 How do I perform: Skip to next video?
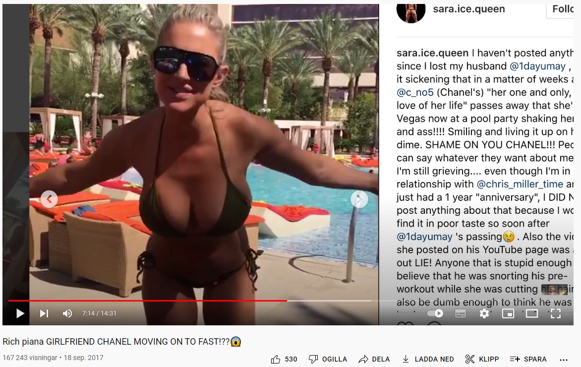point(44,313)
